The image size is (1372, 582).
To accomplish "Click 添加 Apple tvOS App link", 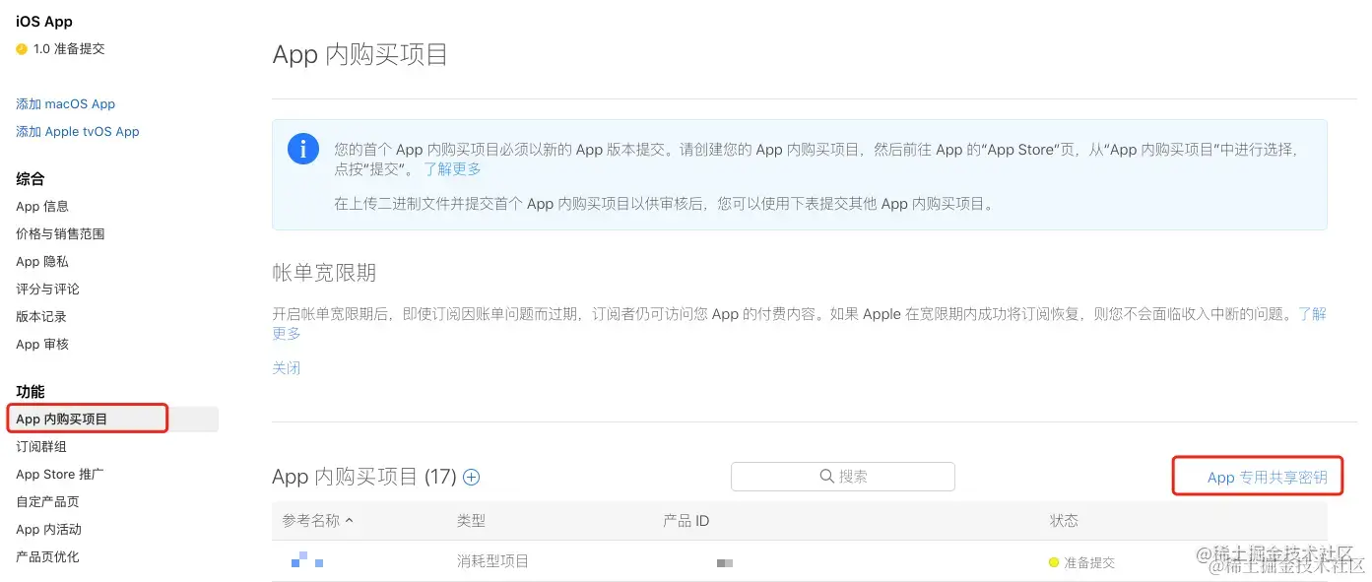I will click(x=78, y=131).
